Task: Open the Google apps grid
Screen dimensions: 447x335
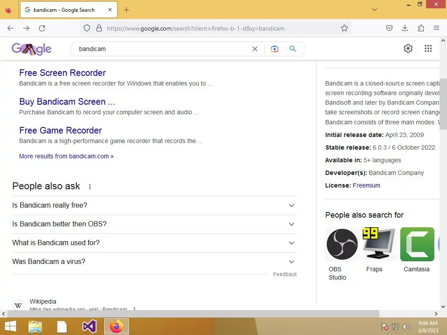Action: coord(428,48)
